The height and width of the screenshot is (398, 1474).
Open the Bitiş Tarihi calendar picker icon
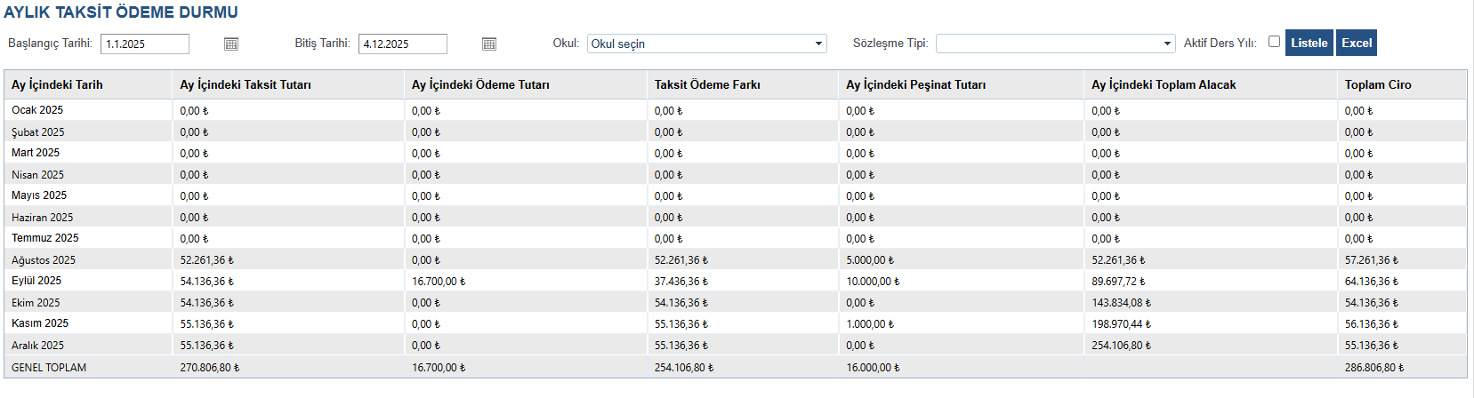coord(489,44)
